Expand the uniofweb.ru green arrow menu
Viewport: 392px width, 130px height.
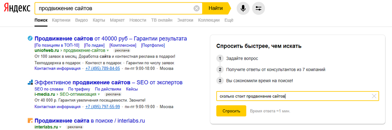tap(108, 51)
